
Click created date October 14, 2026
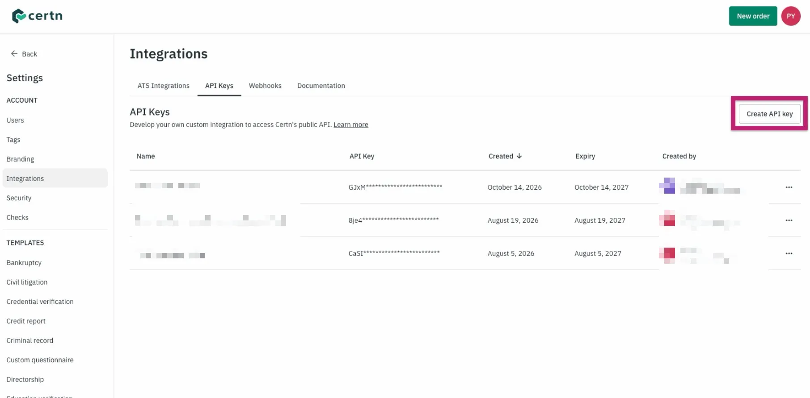(515, 187)
